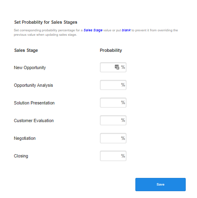Click the Customer Evaluation probability input
This screenshot has width=197, height=198.
113,120
